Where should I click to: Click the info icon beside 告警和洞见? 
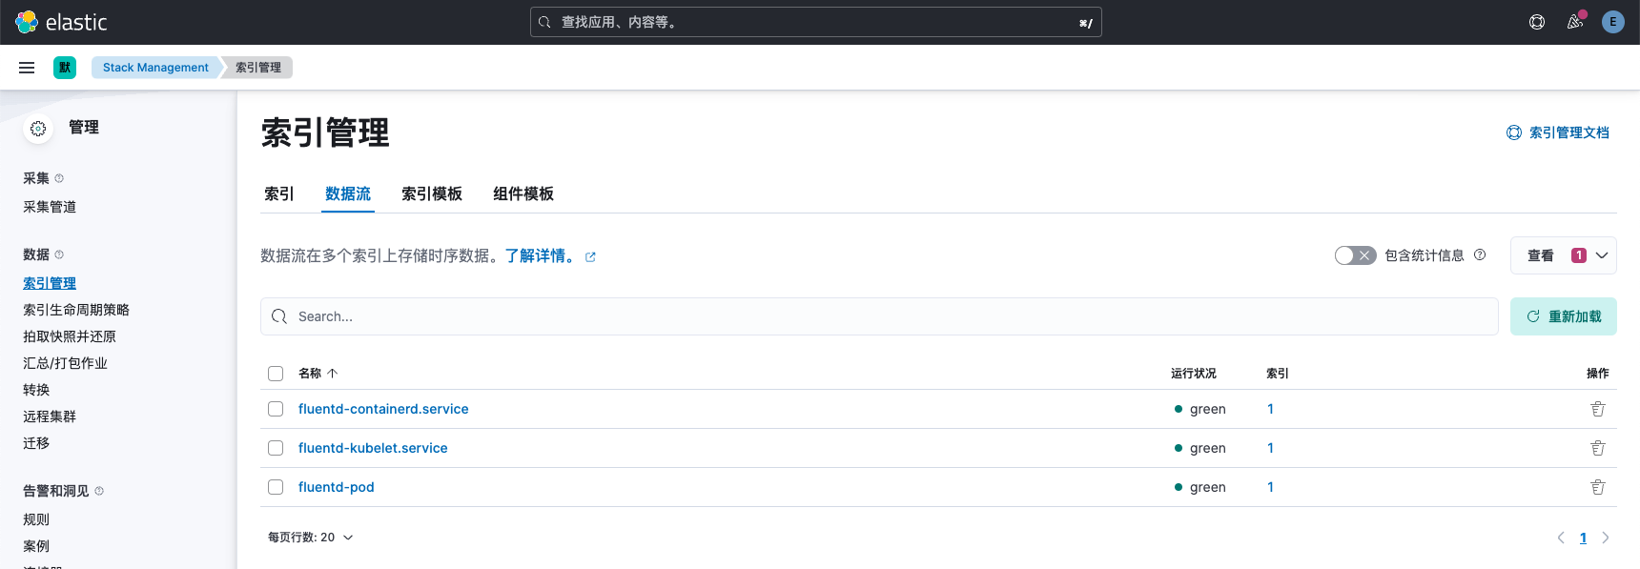pyautogui.click(x=99, y=491)
